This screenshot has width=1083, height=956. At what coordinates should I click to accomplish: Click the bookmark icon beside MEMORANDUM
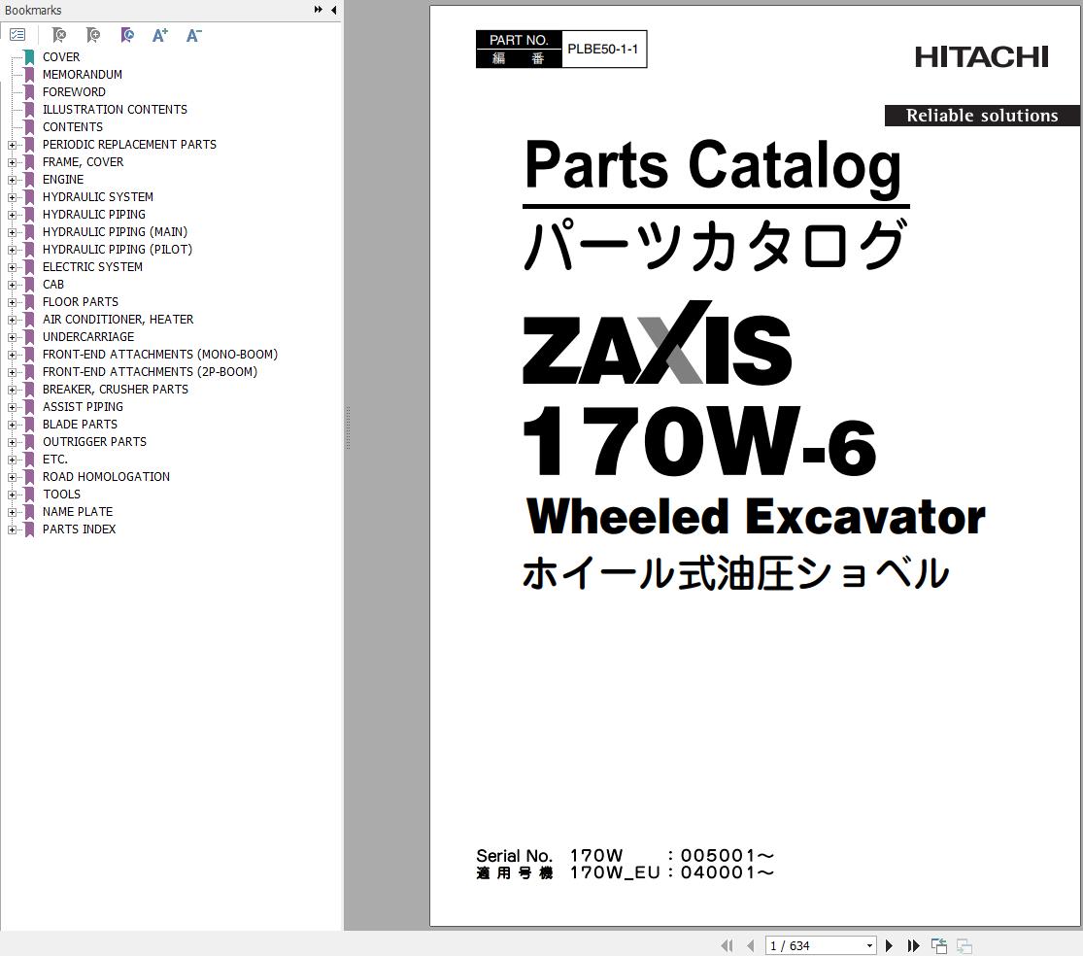(x=30, y=74)
